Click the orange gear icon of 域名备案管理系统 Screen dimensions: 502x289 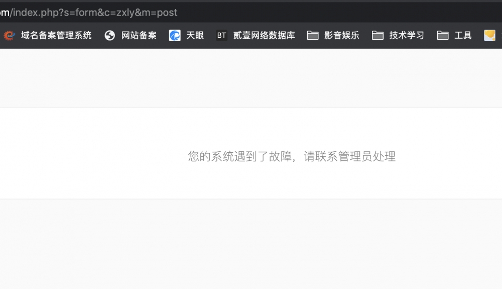point(10,35)
